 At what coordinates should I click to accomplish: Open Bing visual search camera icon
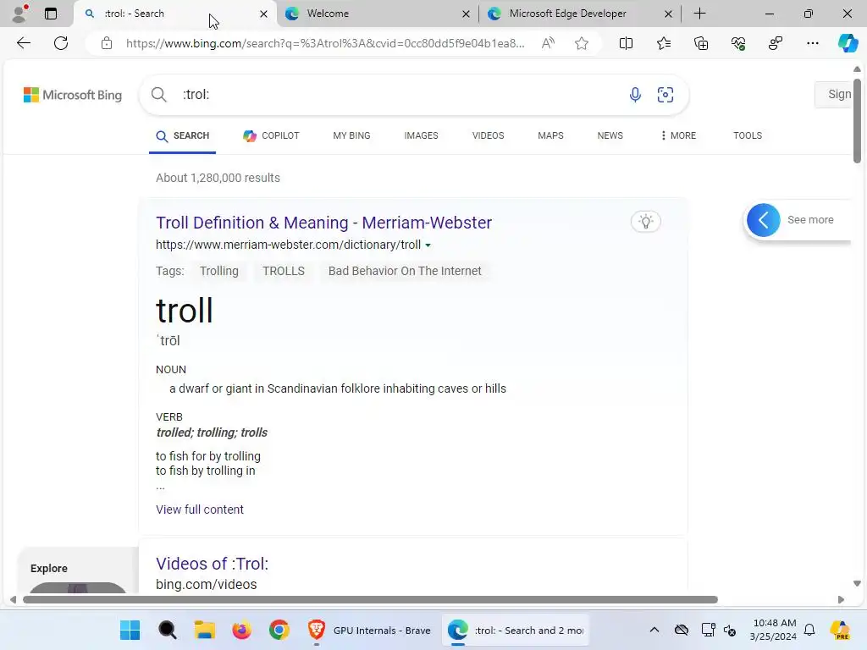pos(665,95)
